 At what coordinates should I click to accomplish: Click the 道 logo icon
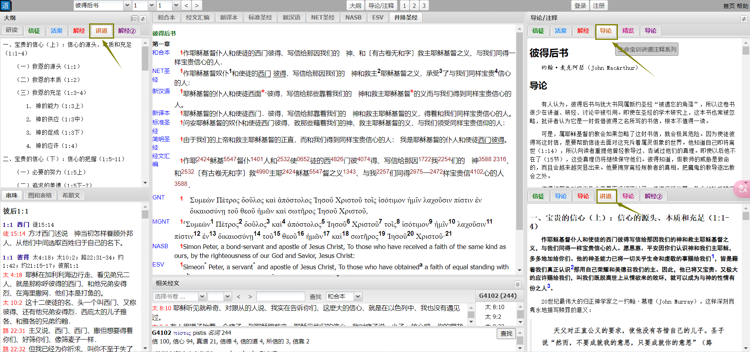click(5, 5)
